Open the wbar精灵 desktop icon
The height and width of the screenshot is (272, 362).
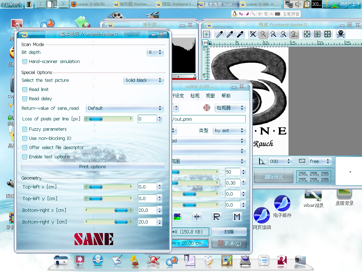click(313, 198)
